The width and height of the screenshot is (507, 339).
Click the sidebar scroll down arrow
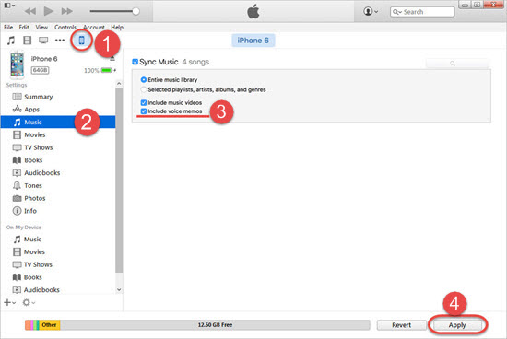pyautogui.click(x=119, y=290)
